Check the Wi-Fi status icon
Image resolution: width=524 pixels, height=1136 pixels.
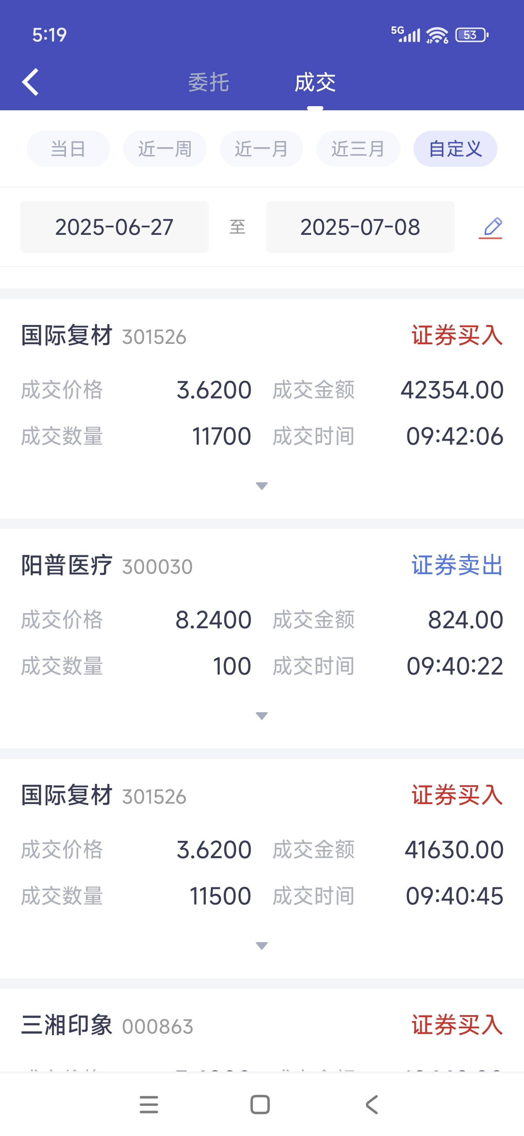point(437,35)
